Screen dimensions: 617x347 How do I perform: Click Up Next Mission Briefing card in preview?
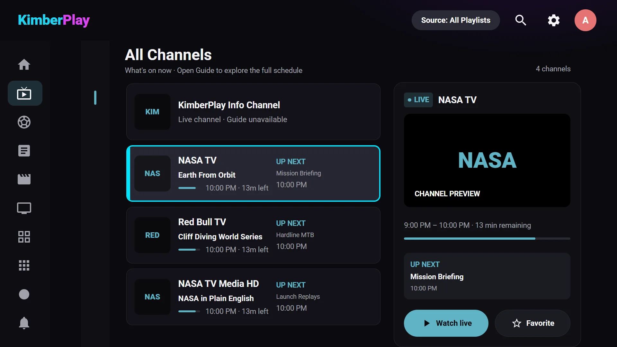tap(487, 276)
